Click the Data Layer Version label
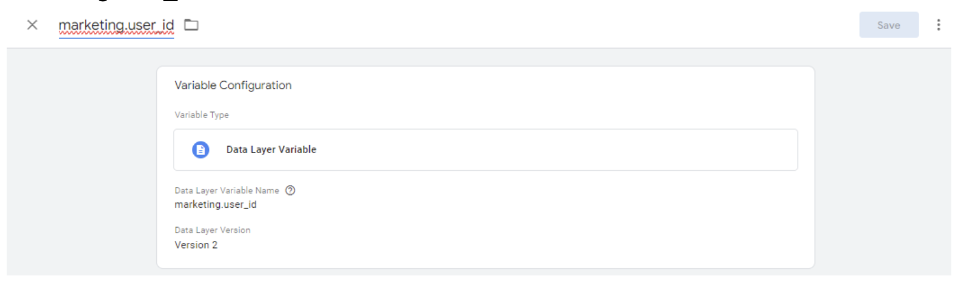The image size is (958, 287). pos(212,230)
